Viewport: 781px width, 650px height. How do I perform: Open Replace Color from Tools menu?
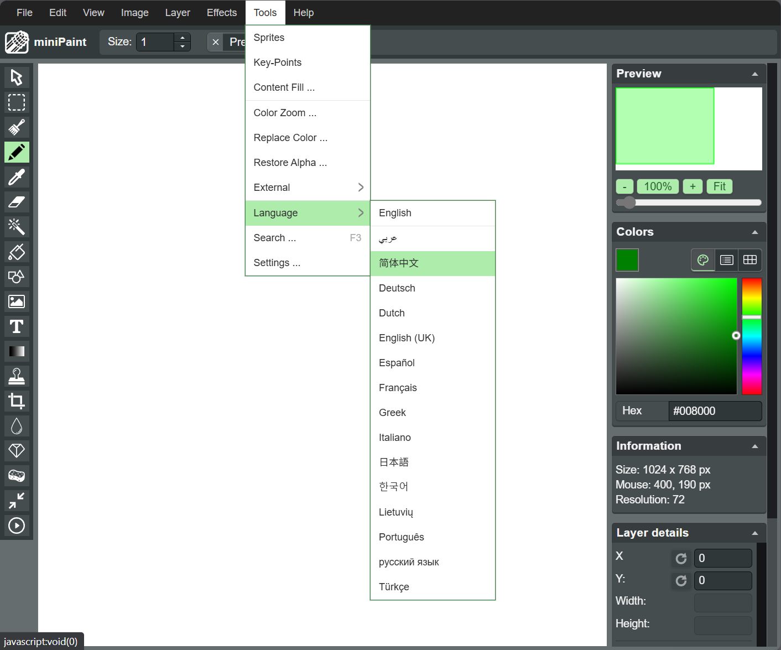pyautogui.click(x=290, y=138)
